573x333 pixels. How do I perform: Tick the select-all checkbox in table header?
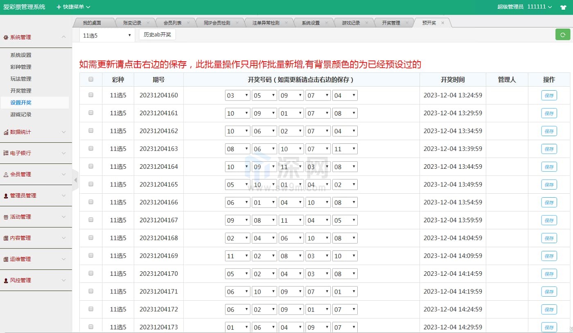coord(91,79)
